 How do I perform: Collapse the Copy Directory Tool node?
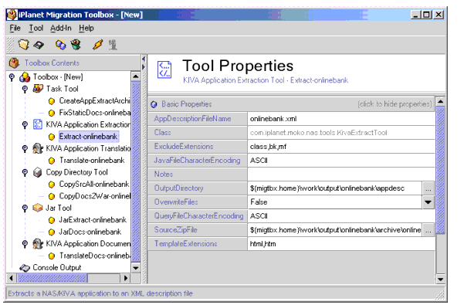[25, 172]
